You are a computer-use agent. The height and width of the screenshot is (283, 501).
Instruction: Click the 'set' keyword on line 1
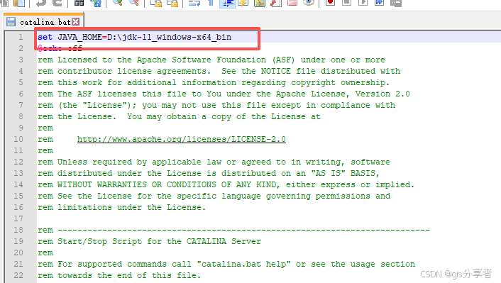click(x=45, y=37)
